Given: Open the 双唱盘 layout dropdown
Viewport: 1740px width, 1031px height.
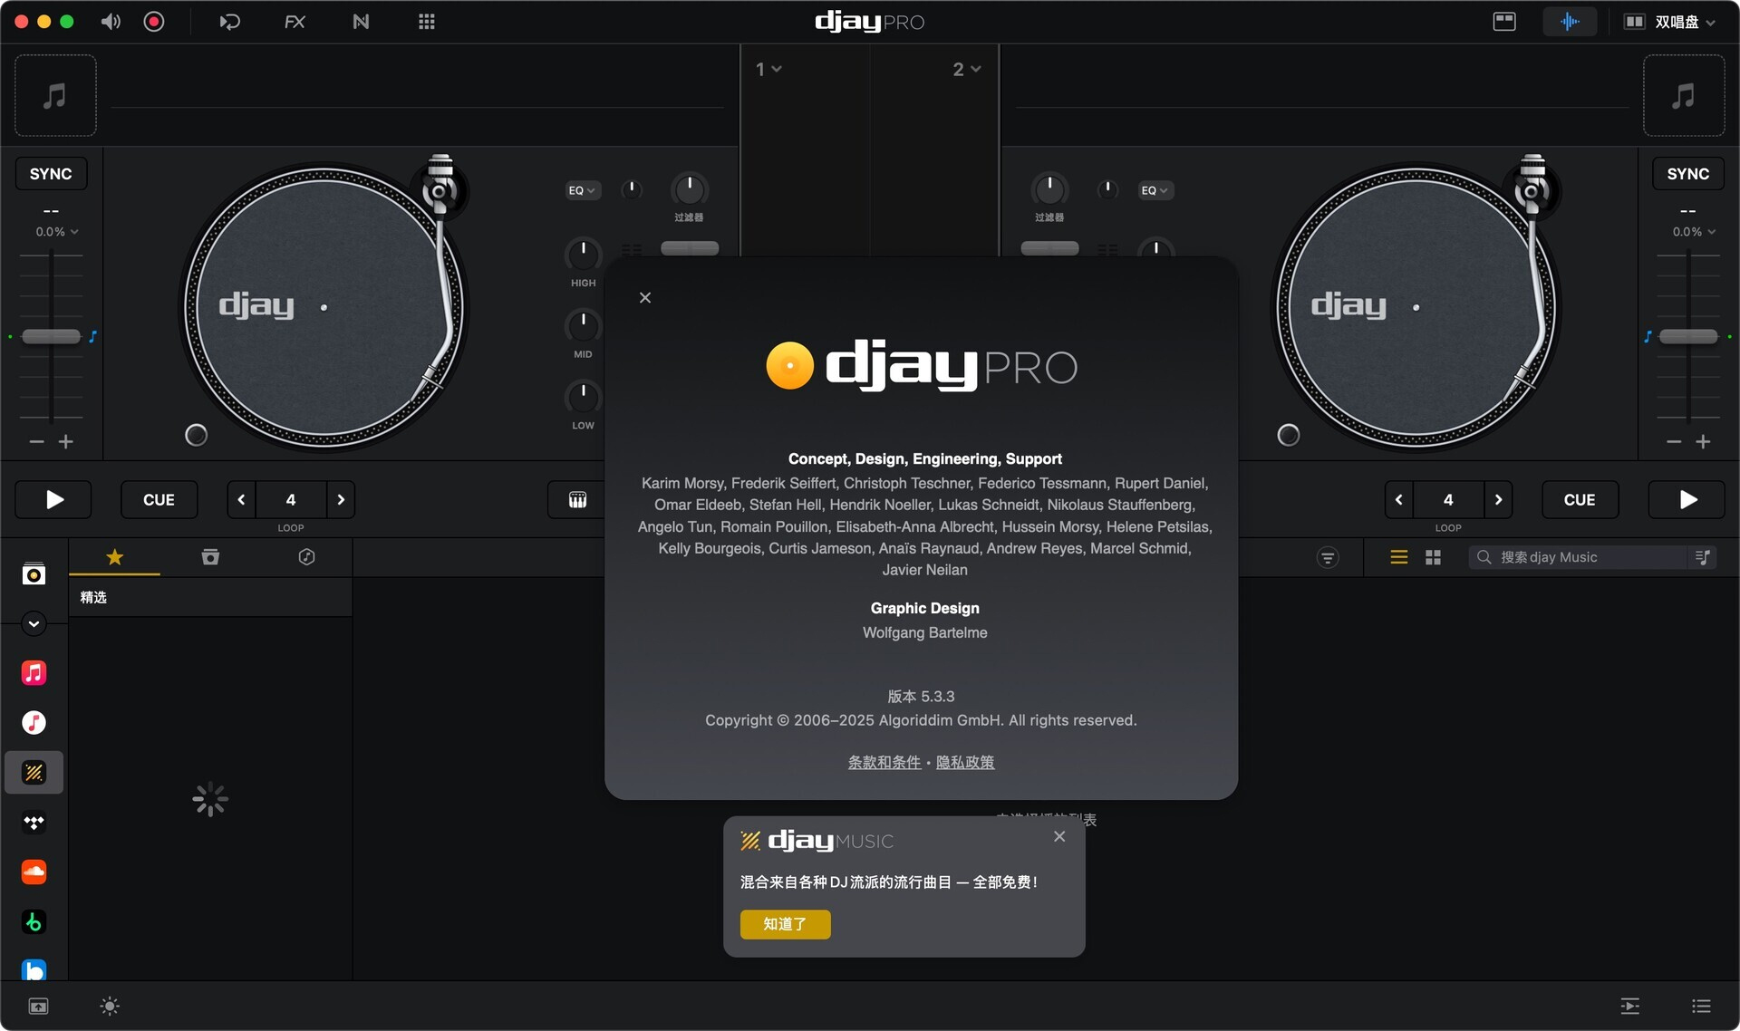Looking at the screenshot, I should [1670, 22].
